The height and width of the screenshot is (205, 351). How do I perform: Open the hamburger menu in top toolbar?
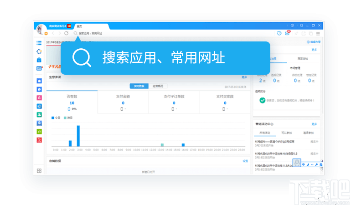click(318, 34)
